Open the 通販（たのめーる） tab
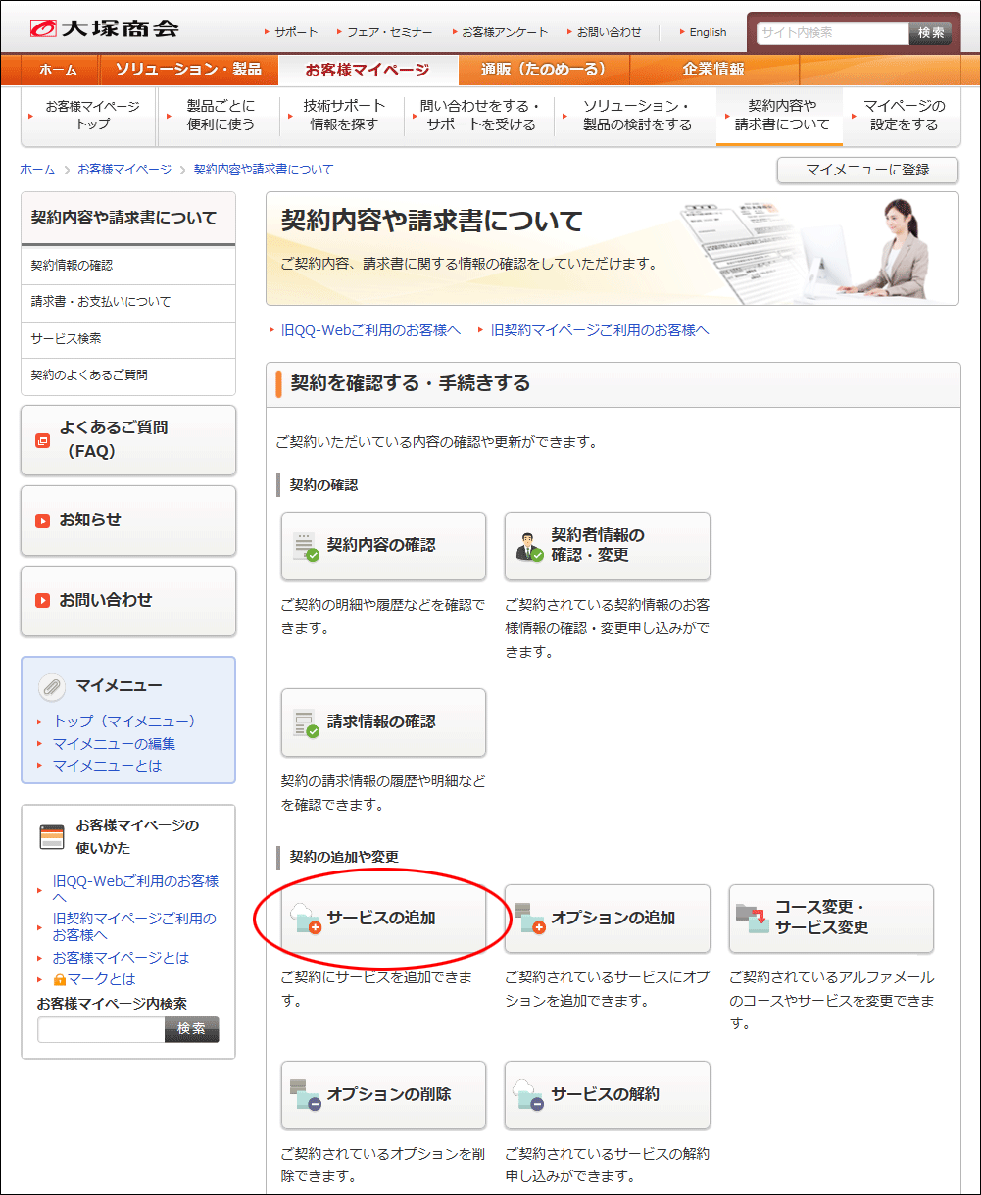The height and width of the screenshot is (1195, 981). coord(543,70)
